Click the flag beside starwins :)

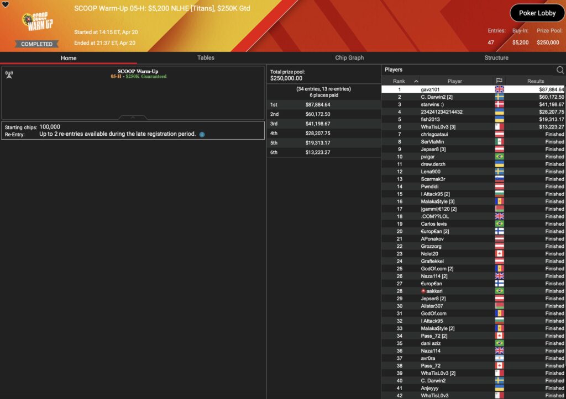pyautogui.click(x=499, y=104)
